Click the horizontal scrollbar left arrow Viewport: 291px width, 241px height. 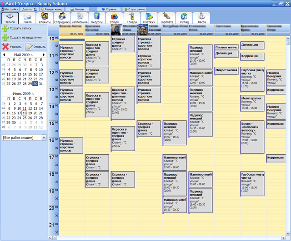pyautogui.click(x=50, y=237)
